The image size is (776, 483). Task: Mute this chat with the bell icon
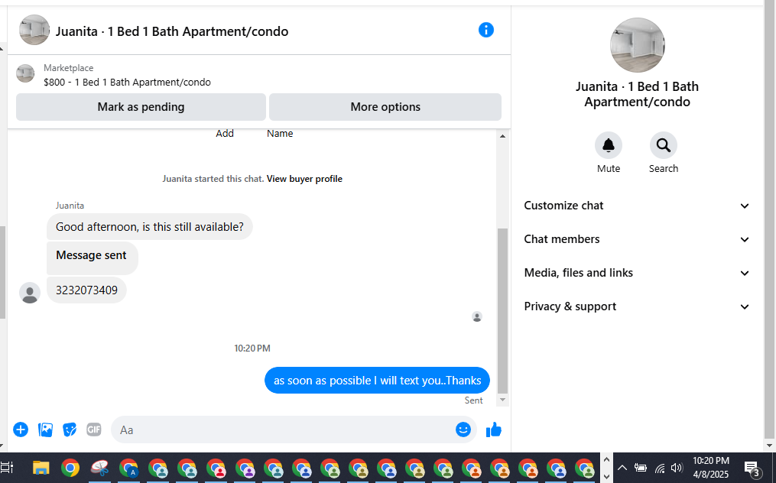[609, 145]
